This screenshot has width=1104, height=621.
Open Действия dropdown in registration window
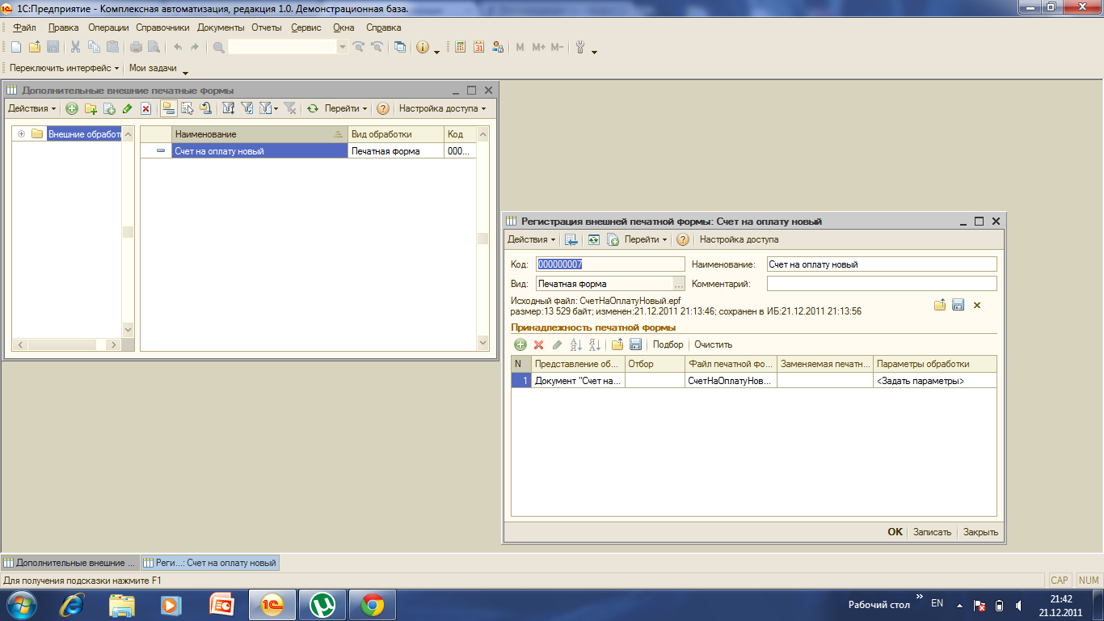tap(532, 239)
